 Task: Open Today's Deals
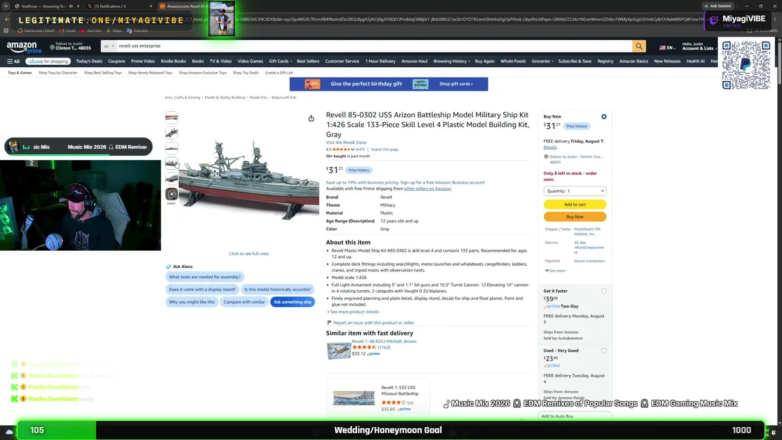click(89, 61)
